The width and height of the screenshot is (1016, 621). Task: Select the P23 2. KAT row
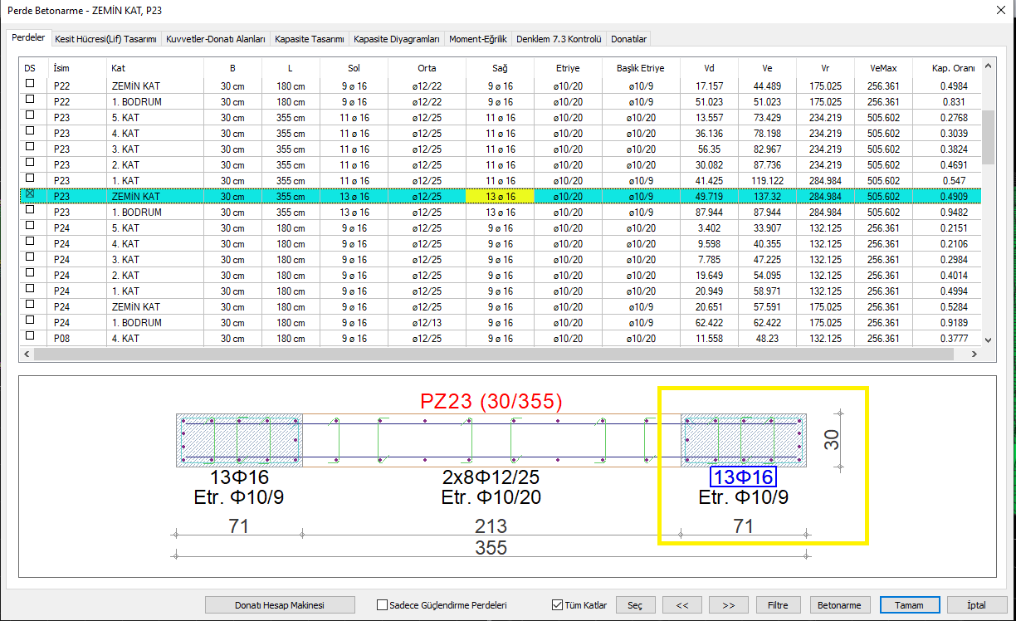click(501, 165)
